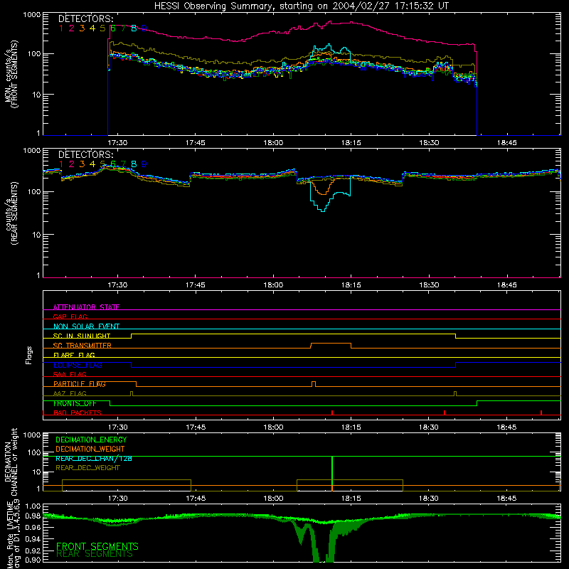Click the SC_IN_SUNLIGHT flag label
The image size is (569, 569).
coord(82,336)
